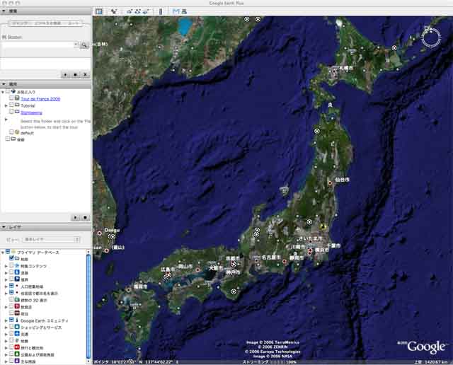The height and width of the screenshot is (365, 453).
Task: Toggle the プライマリ データベース checkbox
Action: pyautogui.click(x=8, y=252)
